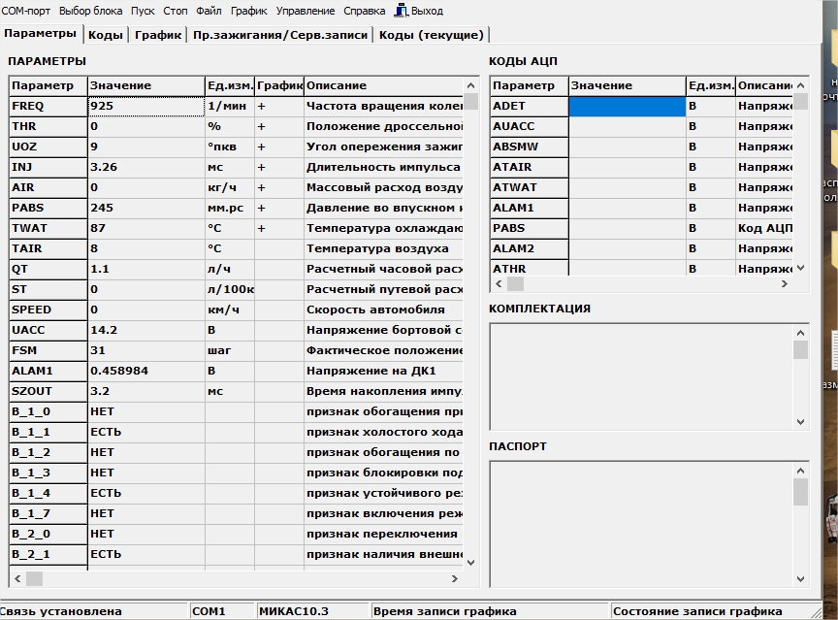Toggle the graph plus mark for INJ row
The width and height of the screenshot is (838, 620).
click(261, 167)
